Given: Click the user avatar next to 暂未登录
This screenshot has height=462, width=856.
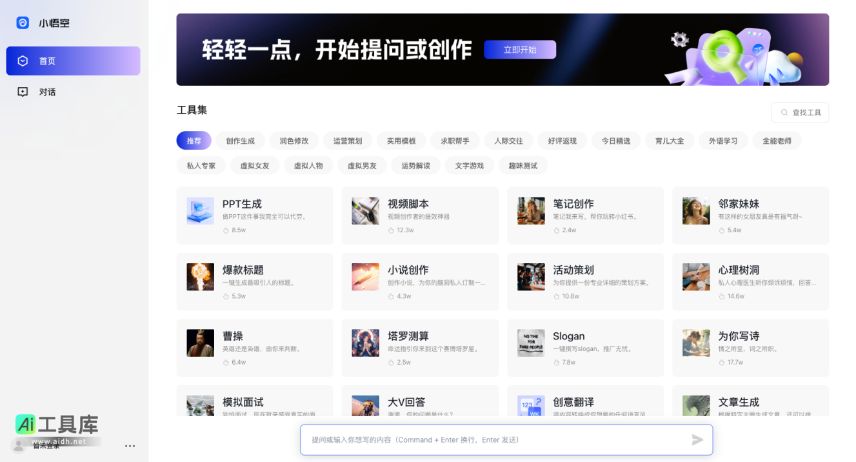Looking at the screenshot, I should coord(17,445).
